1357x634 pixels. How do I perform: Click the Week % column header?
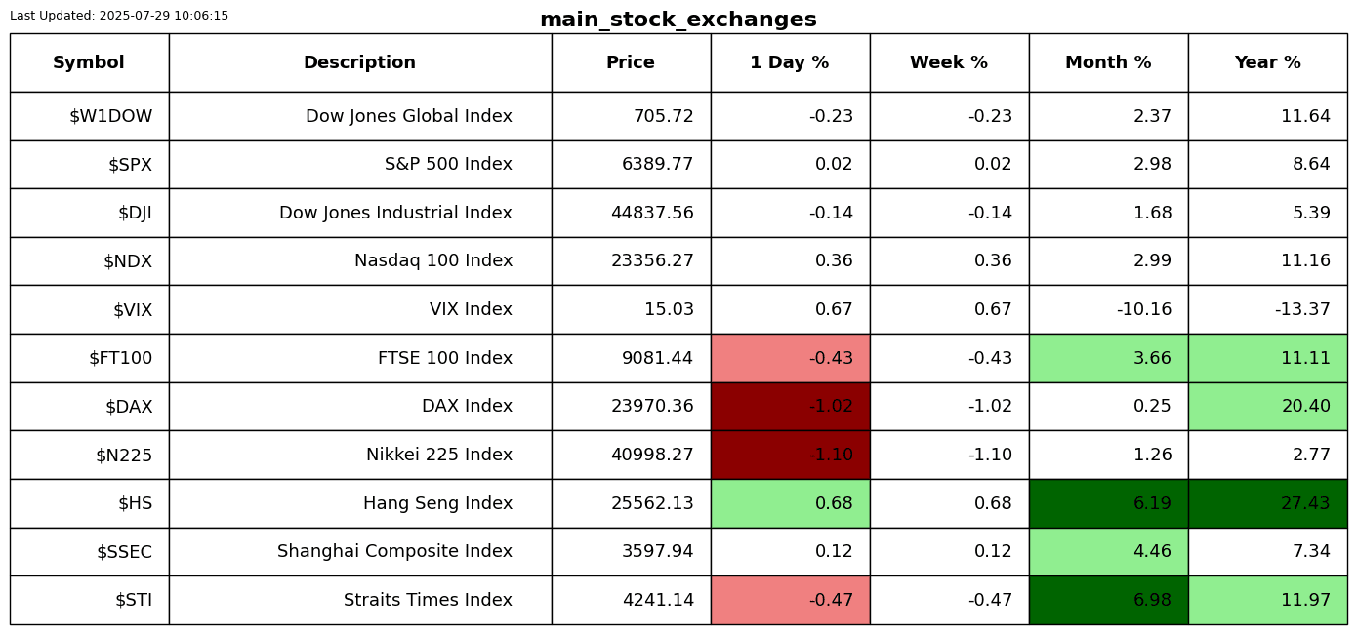pos(949,62)
